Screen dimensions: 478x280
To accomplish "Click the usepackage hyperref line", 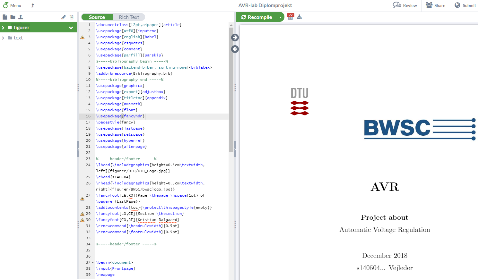I will click(120, 140).
